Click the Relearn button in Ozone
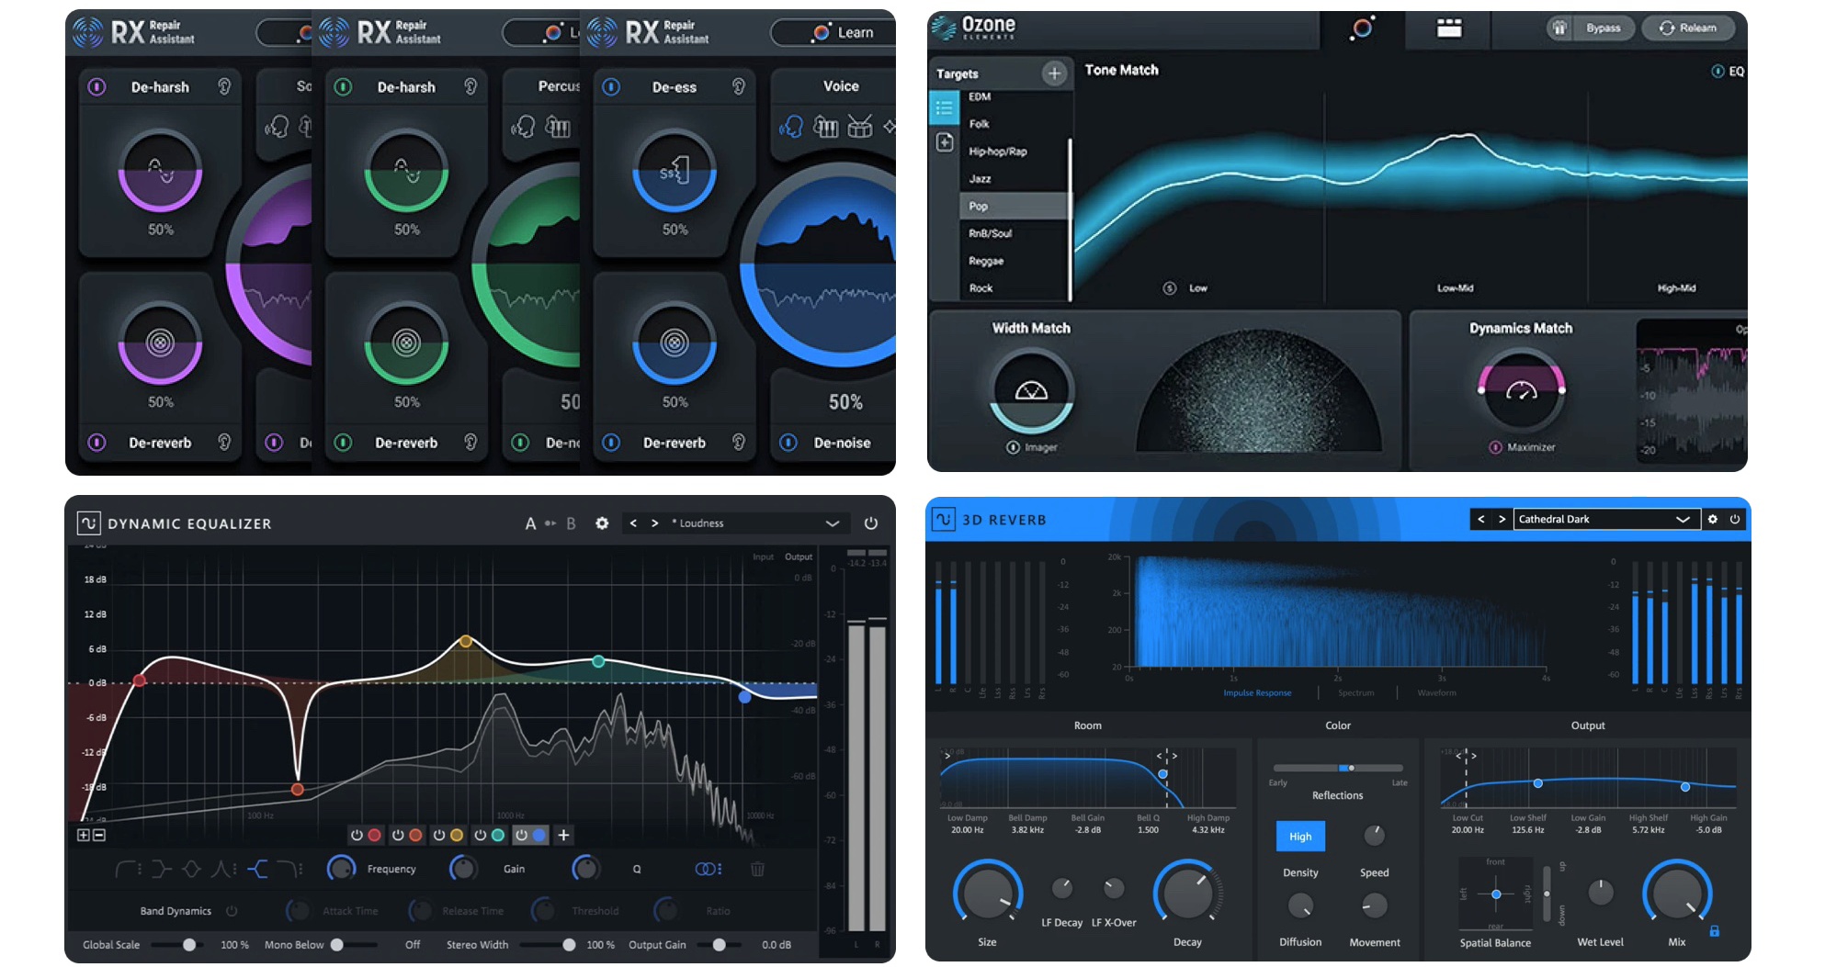This screenshot has width=1825, height=967. point(1689,28)
